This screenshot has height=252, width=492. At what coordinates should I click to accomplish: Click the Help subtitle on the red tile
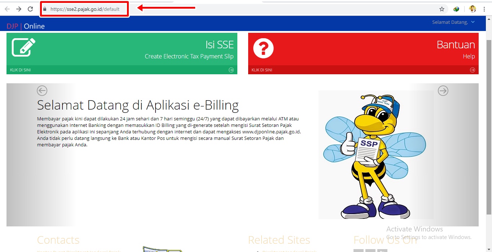(469, 56)
